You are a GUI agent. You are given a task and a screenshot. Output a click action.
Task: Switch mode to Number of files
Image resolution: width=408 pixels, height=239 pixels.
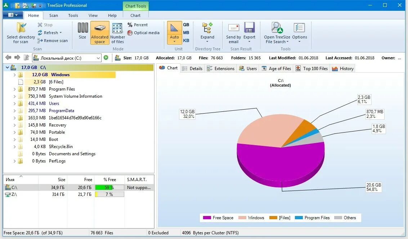tap(118, 33)
